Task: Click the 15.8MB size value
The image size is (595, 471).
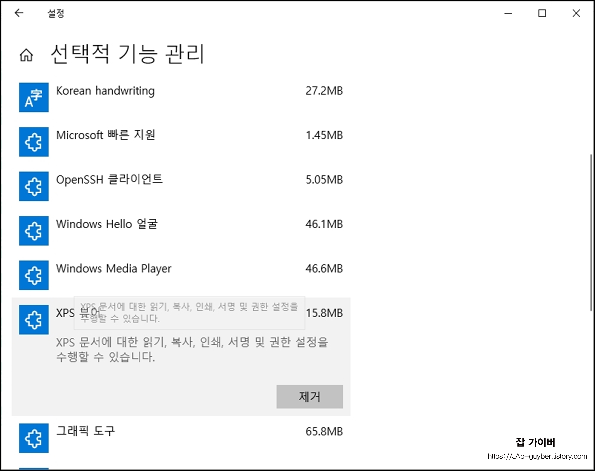Action: 325,313
